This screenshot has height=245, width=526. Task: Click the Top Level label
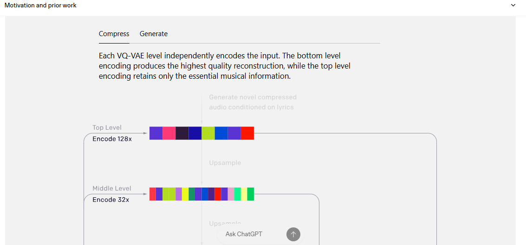pos(107,127)
